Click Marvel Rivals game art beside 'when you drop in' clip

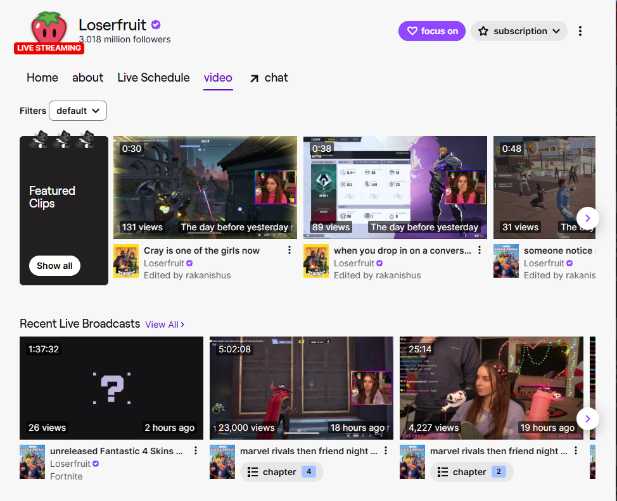[316, 261]
